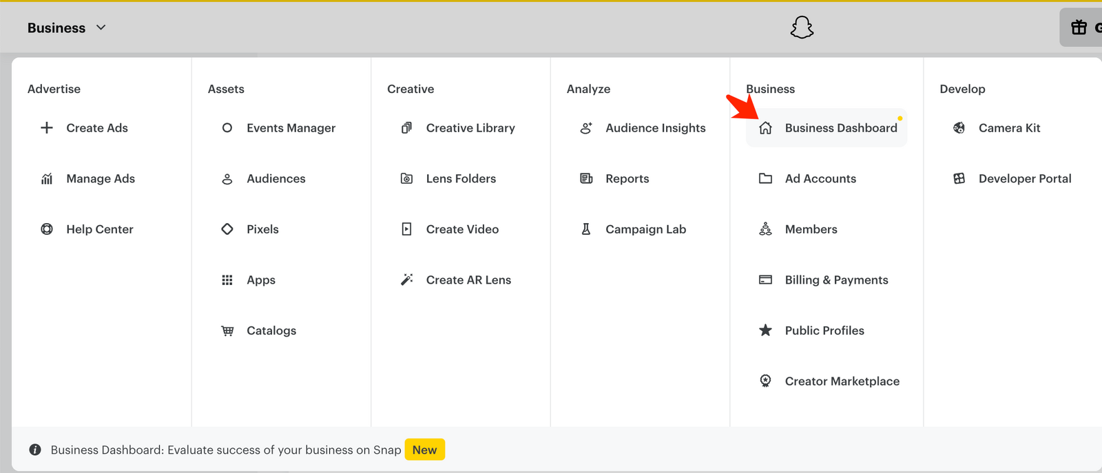
Task: Click the Snapchat ghost logo
Action: (802, 28)
